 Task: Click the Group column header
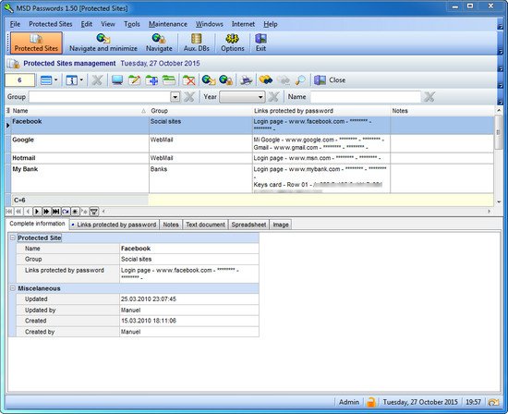tap(200, 111)
